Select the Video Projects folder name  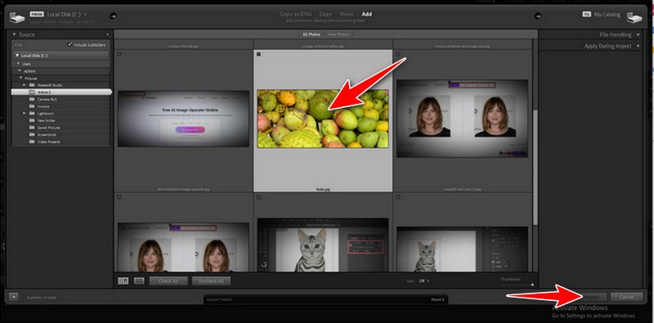[x=49, y=142]
